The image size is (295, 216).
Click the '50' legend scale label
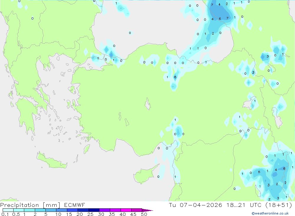(x=144, y=214)
